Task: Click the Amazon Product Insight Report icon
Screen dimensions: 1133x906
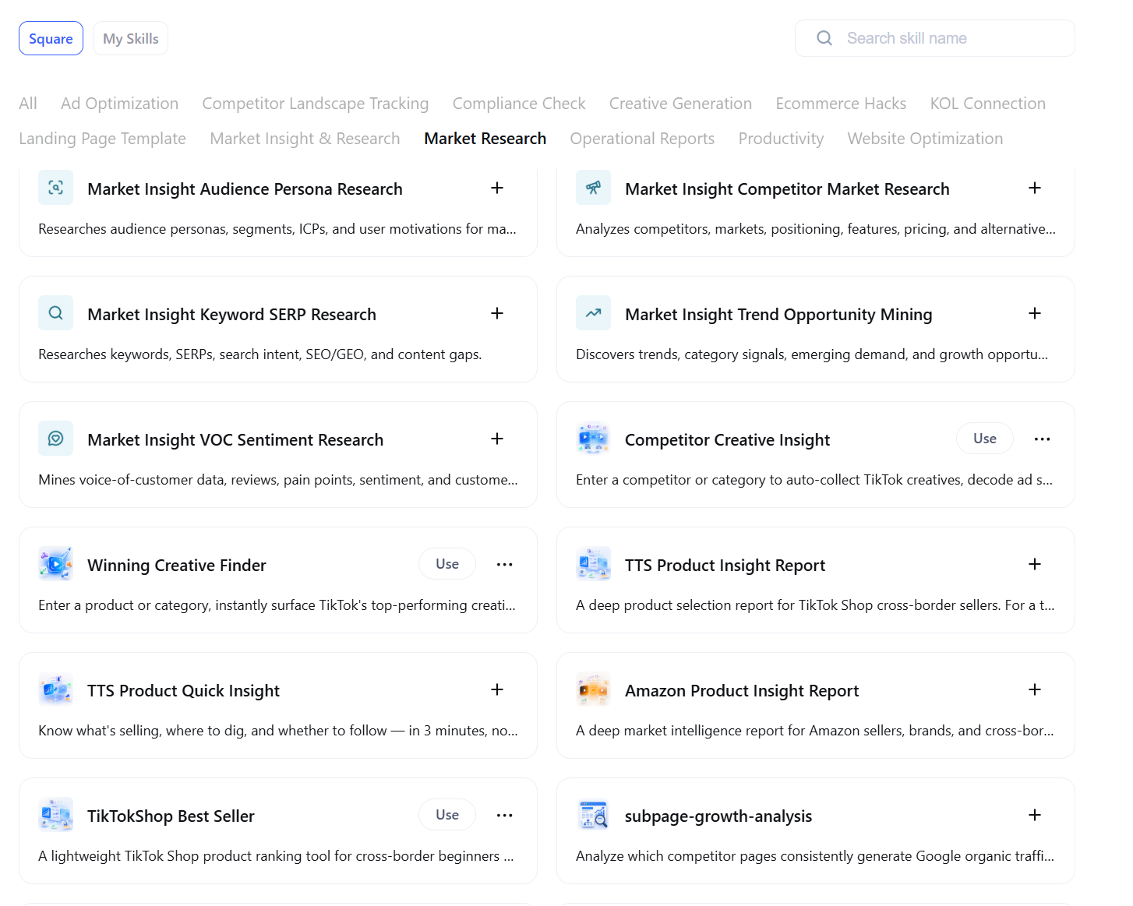Action: coord(593,689)
